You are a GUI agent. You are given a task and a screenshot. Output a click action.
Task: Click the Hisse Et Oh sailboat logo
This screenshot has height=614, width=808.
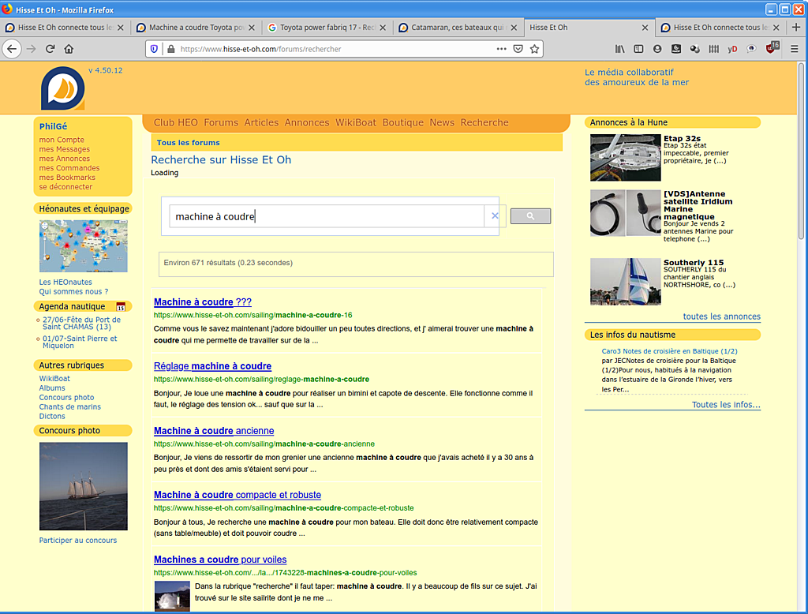click(x=63, y=88)
